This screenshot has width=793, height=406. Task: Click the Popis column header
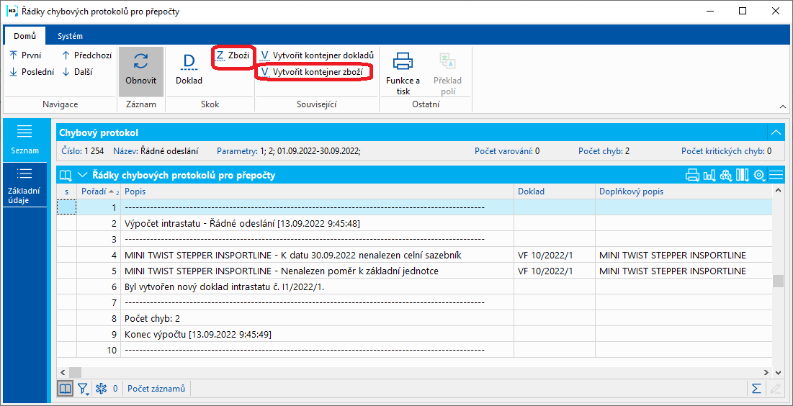coord(317,191)
